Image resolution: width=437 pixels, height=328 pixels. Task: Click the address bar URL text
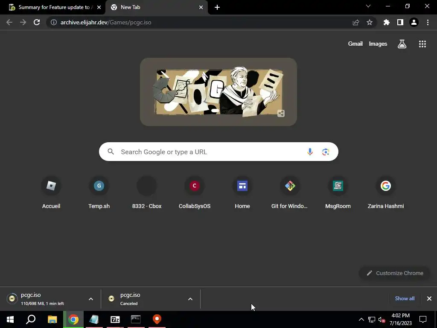coord(106,22)
